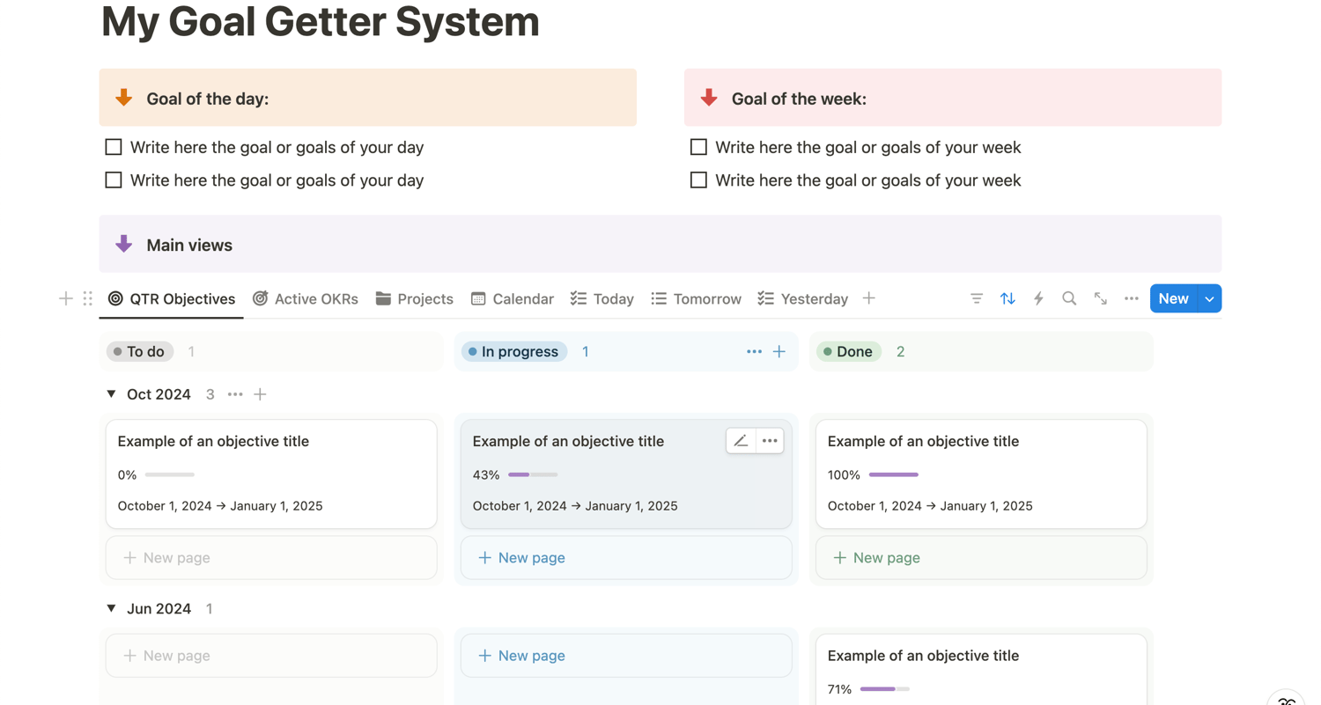Click the add block plus left of tabs
Screen dimensions: 1321x705
[x=65, y=298]
